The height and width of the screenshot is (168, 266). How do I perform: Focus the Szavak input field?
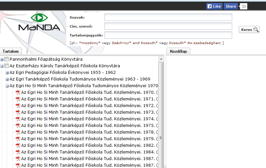[x=168, y=17]
